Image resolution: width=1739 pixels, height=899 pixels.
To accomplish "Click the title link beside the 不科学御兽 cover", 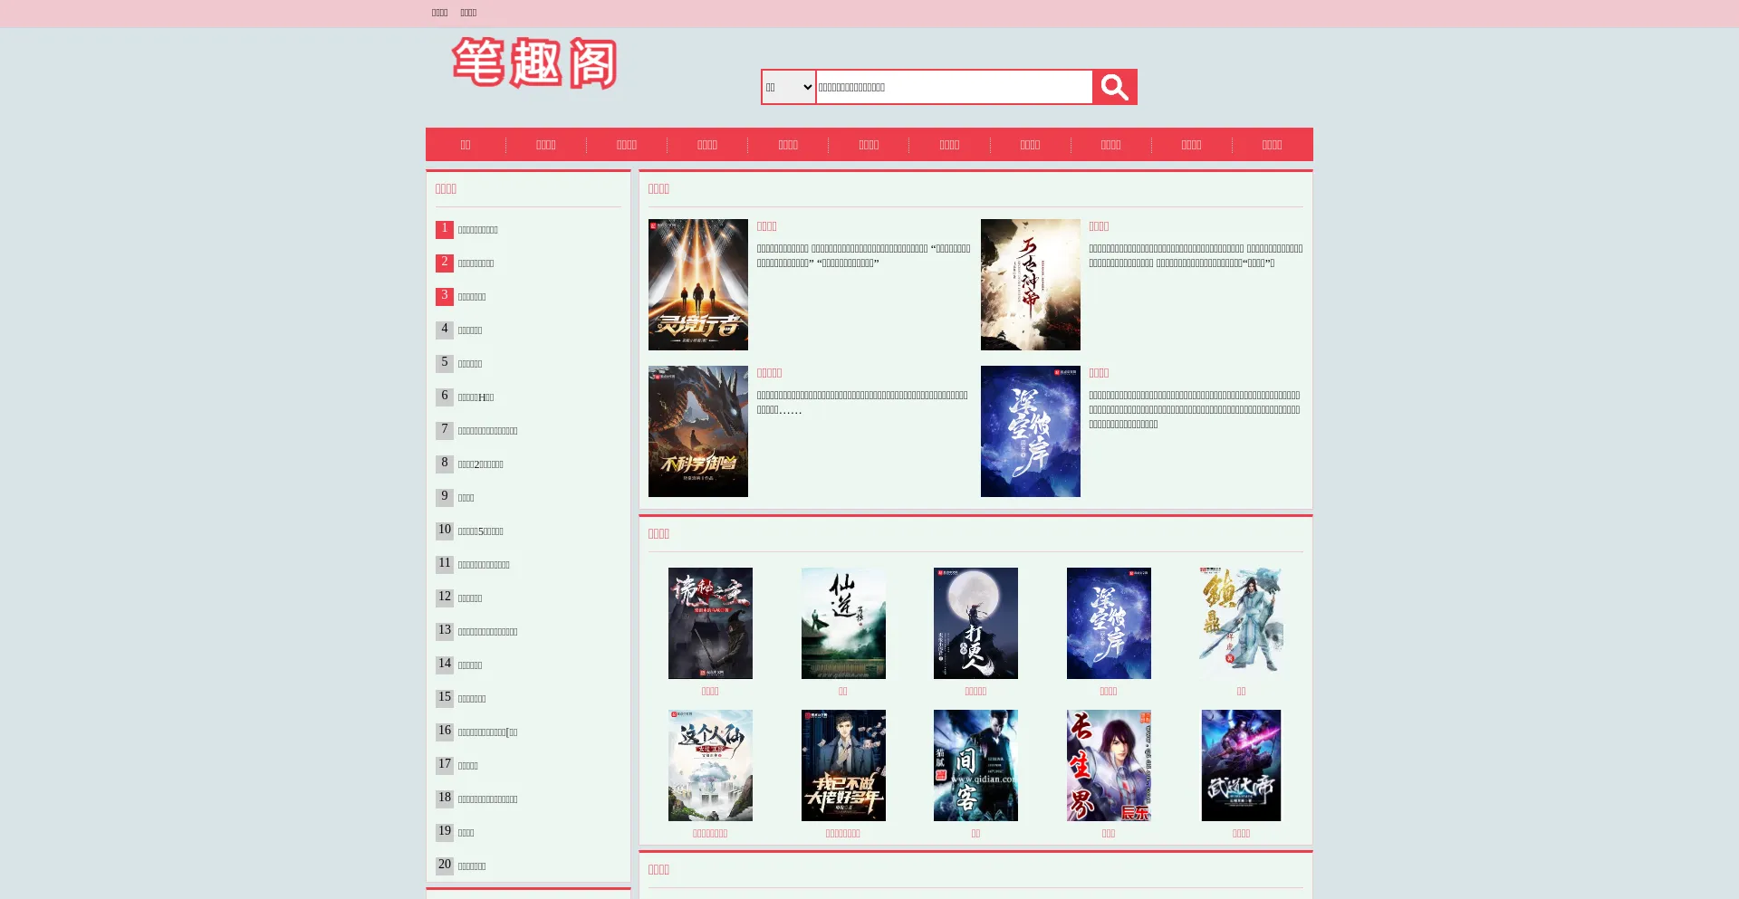I will coord(769,373).
